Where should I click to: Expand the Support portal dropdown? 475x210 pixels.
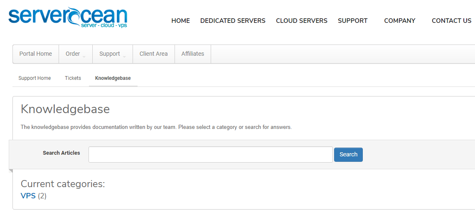point(112,54)
